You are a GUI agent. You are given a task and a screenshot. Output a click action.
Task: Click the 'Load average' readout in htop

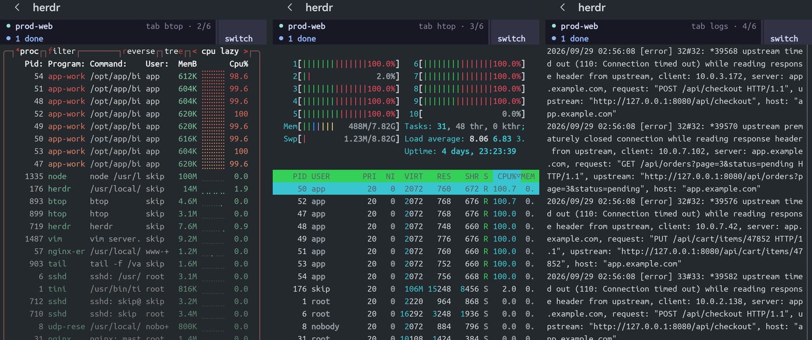(464, 139)
